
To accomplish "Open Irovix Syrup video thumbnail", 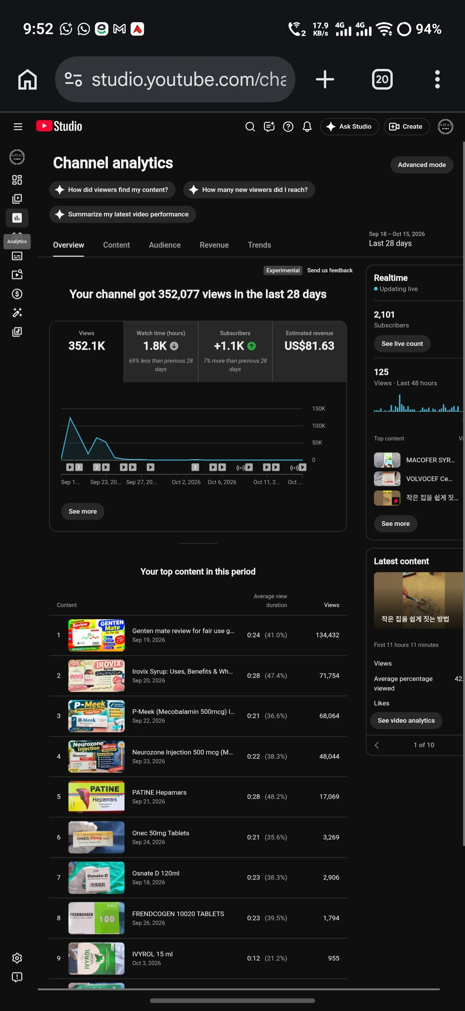I will (96, 676).
